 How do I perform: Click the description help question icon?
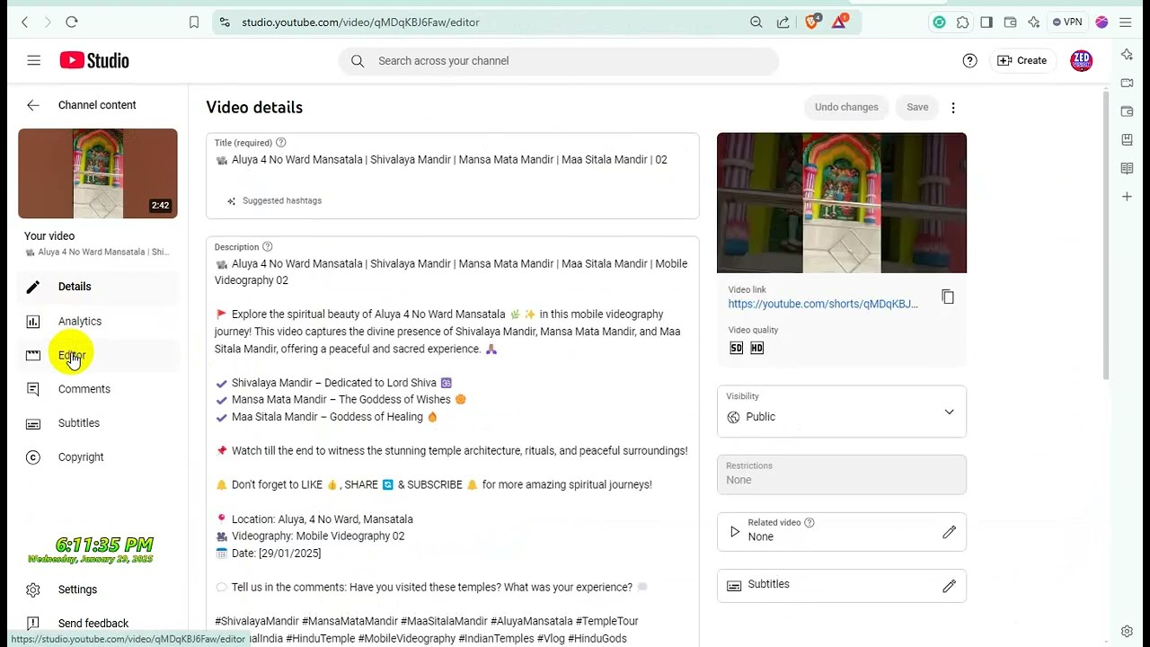coord(267,247)
